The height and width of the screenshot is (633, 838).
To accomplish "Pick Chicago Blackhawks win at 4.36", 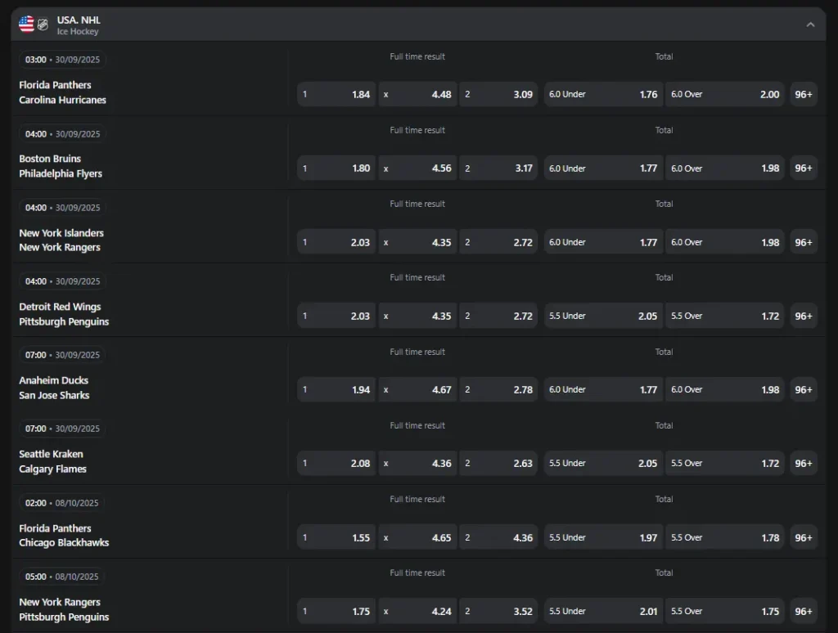I will 498,537.
